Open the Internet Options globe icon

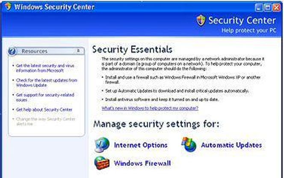tap(102, 145)
